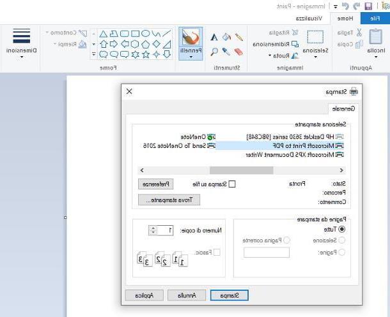Select the pink eraser tool

click(x=238, y=52)
